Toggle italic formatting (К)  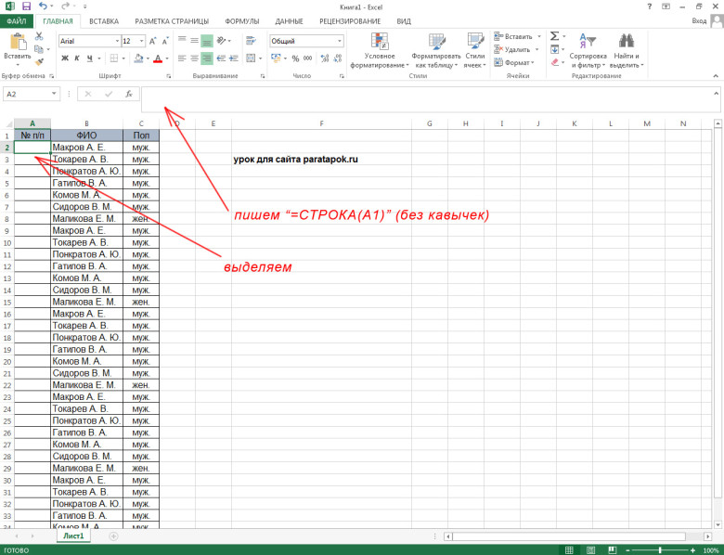click(x=77, y=58)
